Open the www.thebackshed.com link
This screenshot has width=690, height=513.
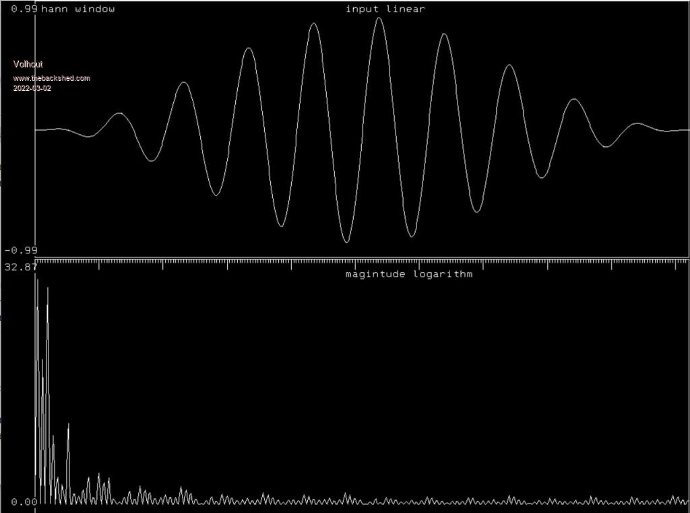(x=52, y=78)
